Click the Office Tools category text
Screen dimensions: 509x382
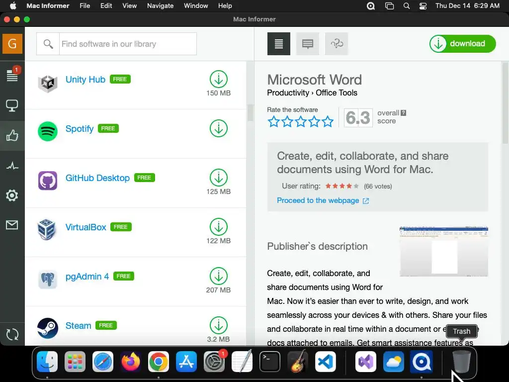(x=337, y=93)
